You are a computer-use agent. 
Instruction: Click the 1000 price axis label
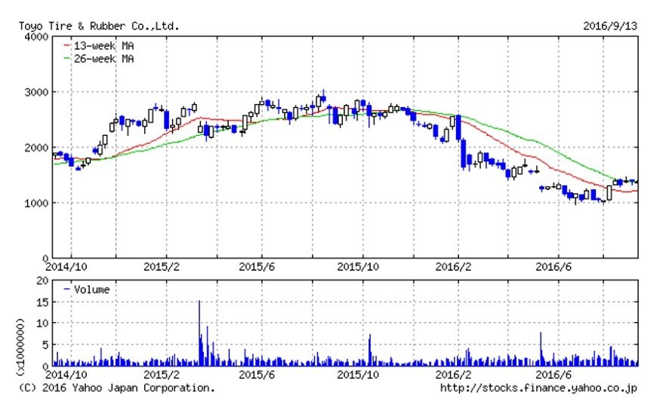pos(36,203)
